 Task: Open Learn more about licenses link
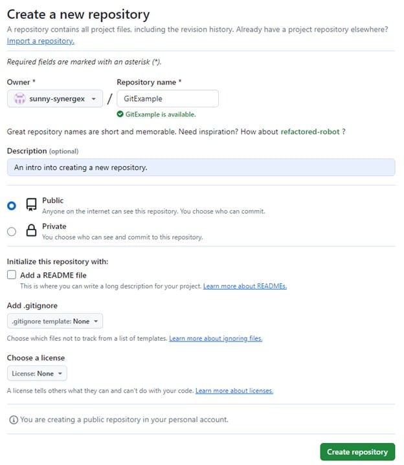click(x=234, y=391)
